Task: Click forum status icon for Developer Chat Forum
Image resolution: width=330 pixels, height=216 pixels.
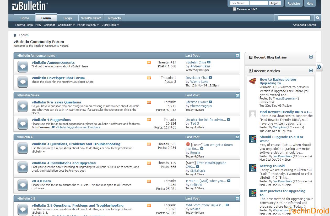Action: point(23,82)
